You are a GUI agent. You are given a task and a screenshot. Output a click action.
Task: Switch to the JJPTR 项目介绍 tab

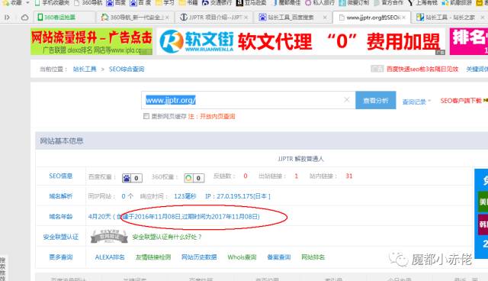pos(214,17)
